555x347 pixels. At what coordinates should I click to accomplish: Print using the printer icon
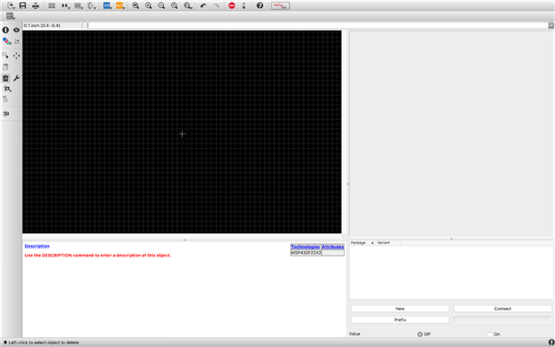(x=36, y=5)
